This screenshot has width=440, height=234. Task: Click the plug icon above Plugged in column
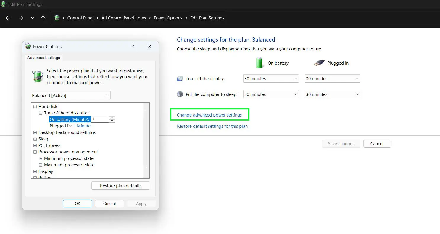click(x=319, y=63)
